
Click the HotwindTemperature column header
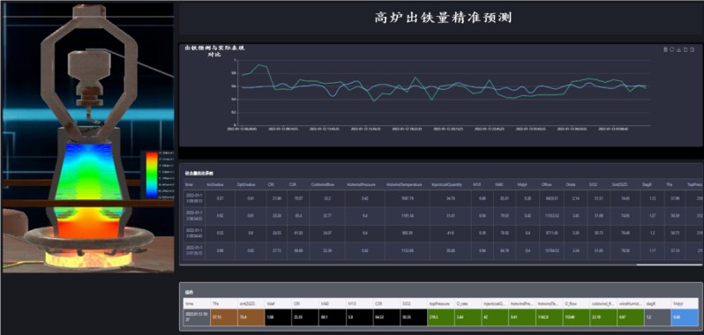[404, 184]
